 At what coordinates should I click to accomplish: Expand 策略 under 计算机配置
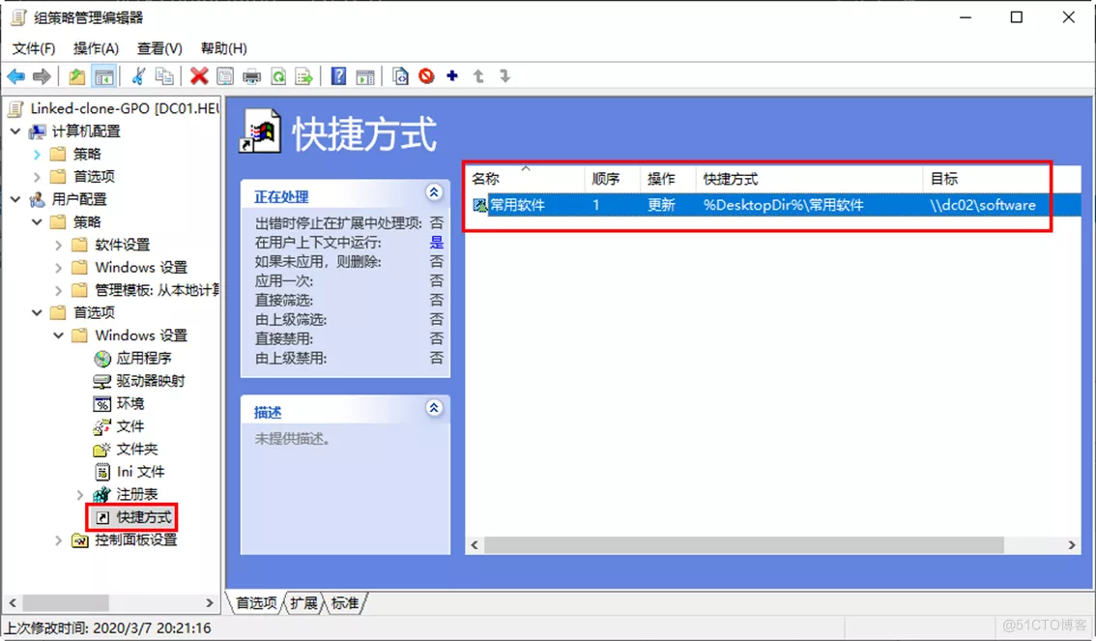pyautogui.click(x=37, y=154)
